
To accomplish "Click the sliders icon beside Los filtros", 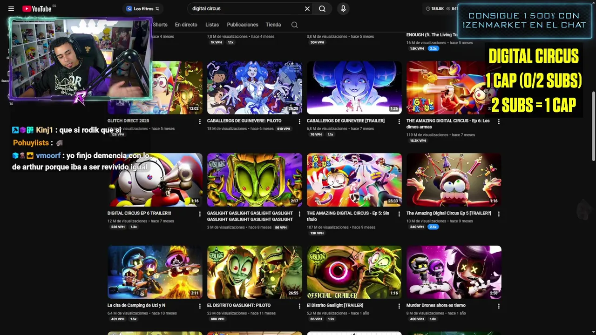I will (157, 8).
